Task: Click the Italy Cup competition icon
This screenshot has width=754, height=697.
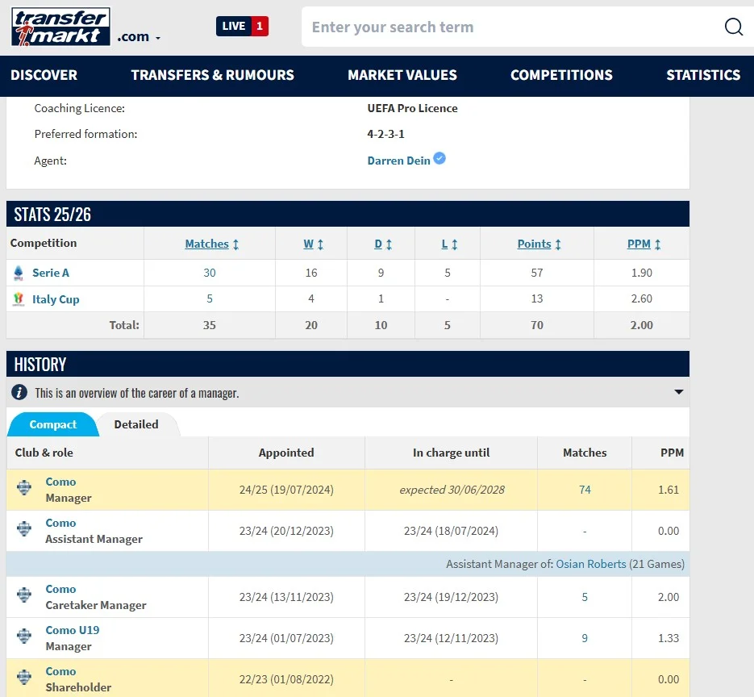Action: (19, 299)
